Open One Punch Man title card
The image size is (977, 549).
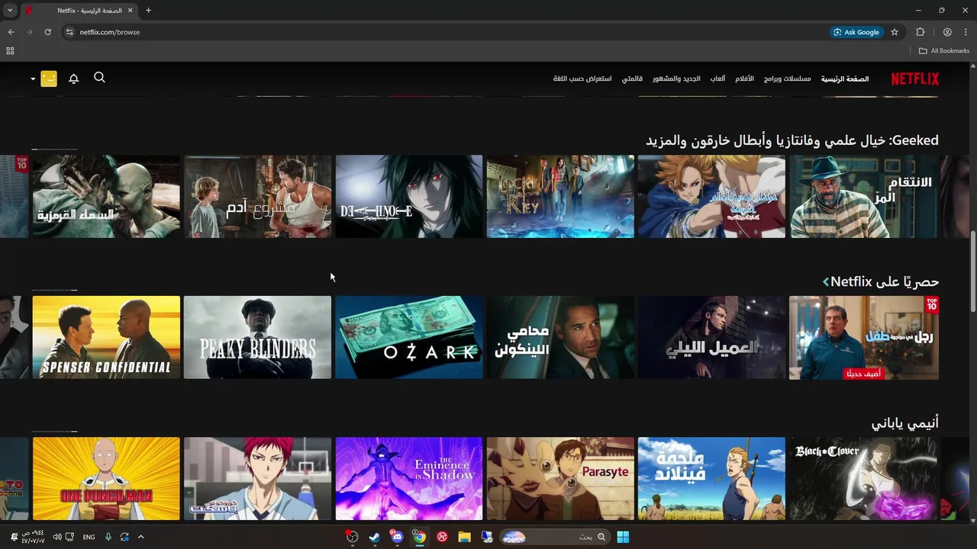(106, 479)
